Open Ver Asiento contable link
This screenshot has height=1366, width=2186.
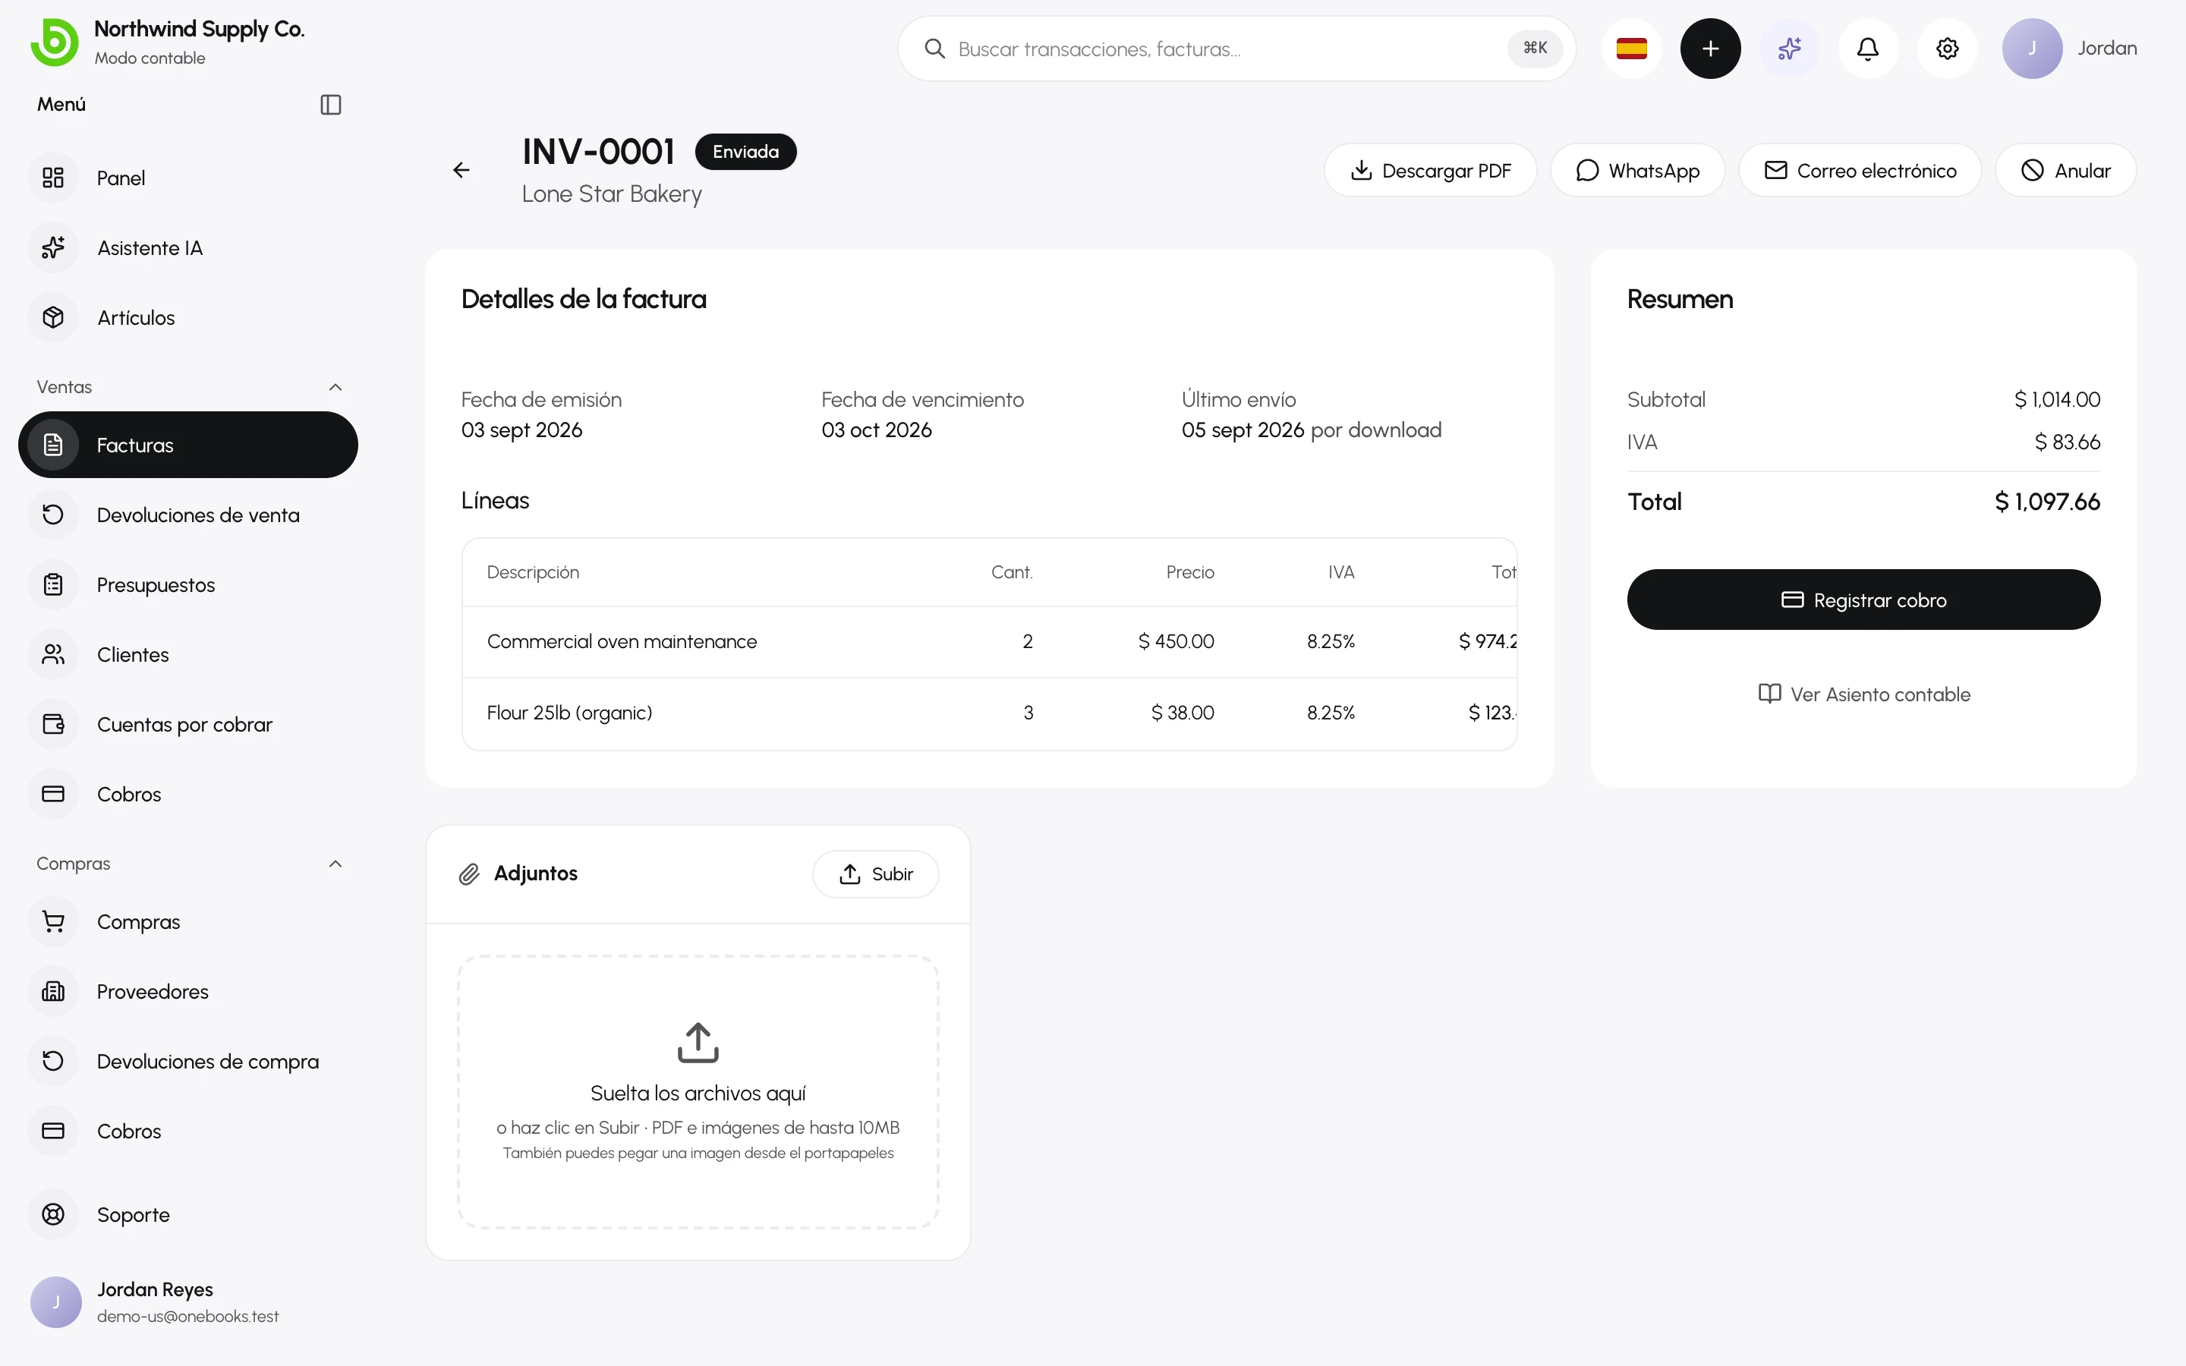pyautogui.click(x=1863, y=694)
